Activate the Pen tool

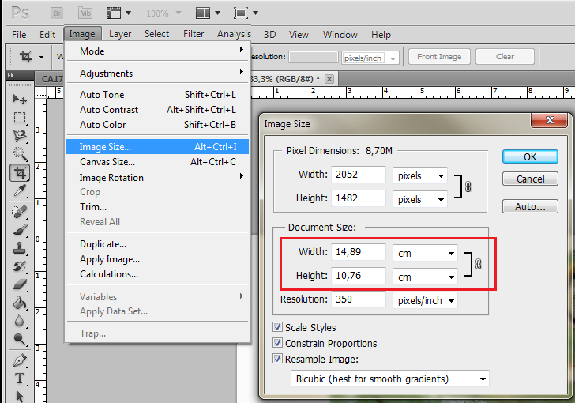tap(20, 360)
